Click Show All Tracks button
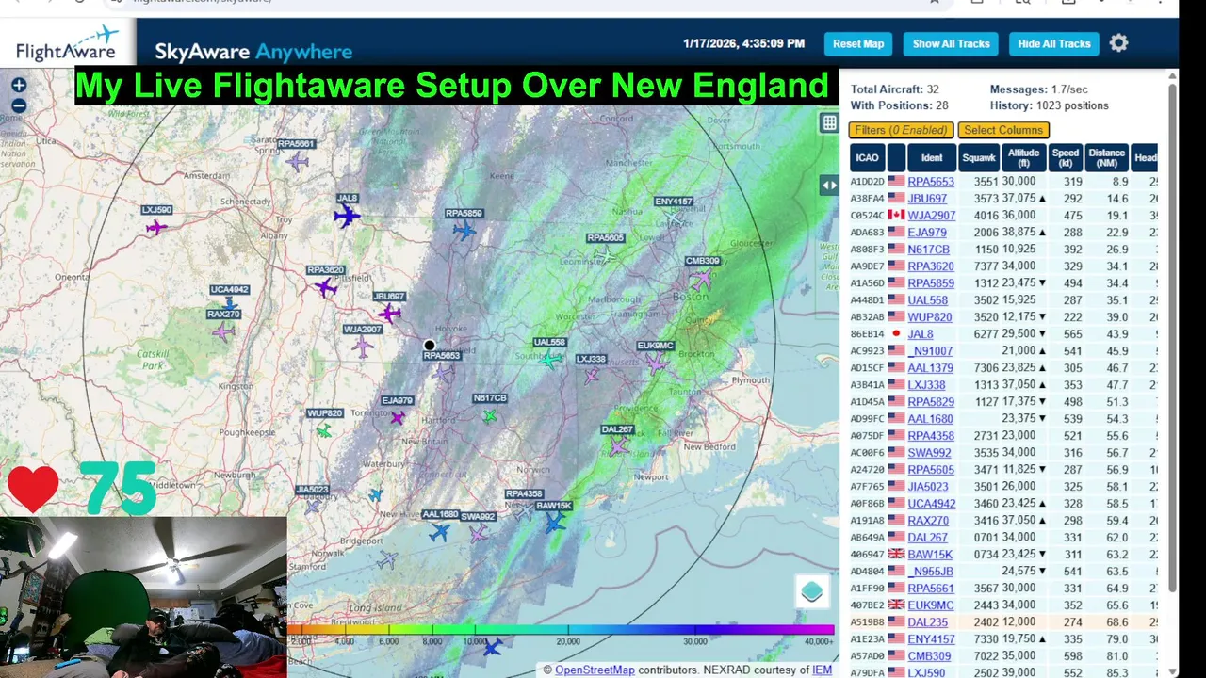Viewport: 1206px width, 678px height. [x=951, y=44]
